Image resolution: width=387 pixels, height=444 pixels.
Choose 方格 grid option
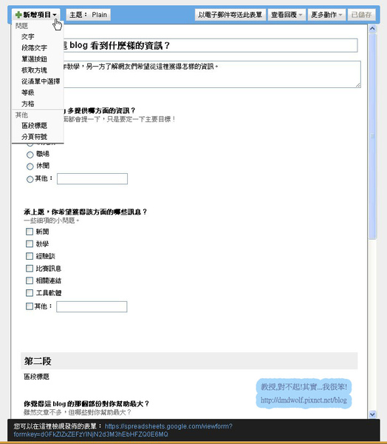tap(28, 104)
